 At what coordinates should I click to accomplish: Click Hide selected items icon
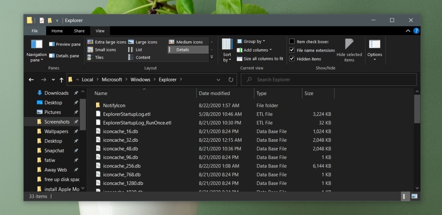point(349,45)
